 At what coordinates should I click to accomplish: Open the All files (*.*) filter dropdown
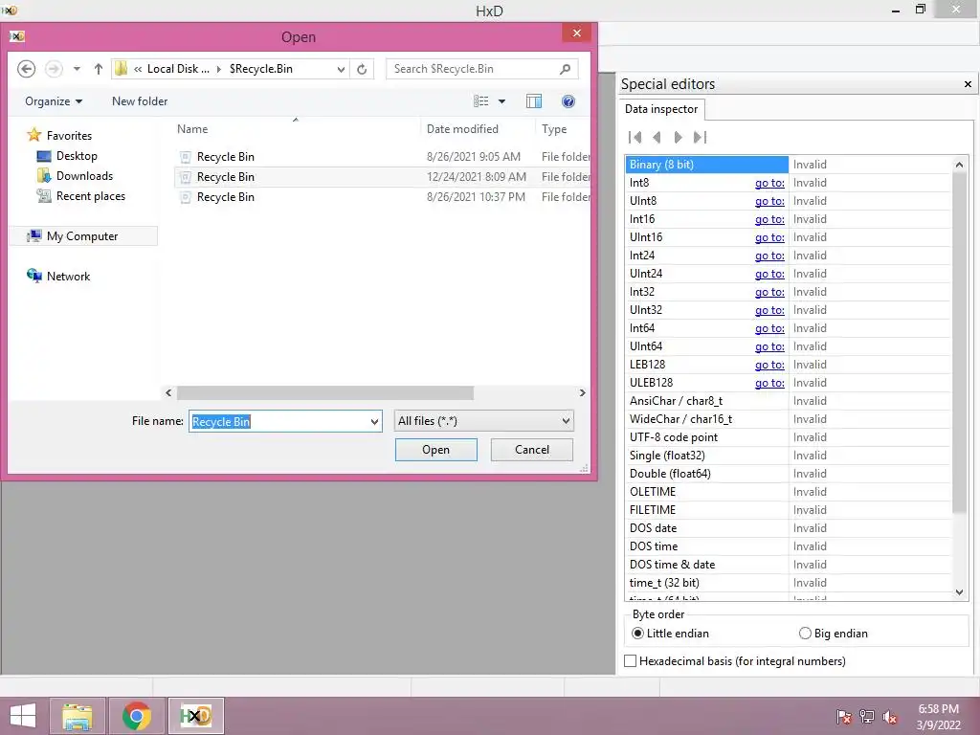pos(483,421)
